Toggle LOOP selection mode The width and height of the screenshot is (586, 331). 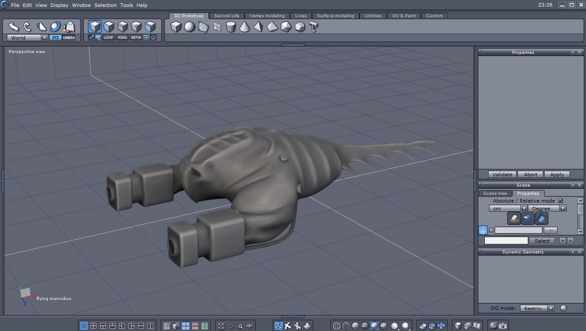(x=109, y=37)
